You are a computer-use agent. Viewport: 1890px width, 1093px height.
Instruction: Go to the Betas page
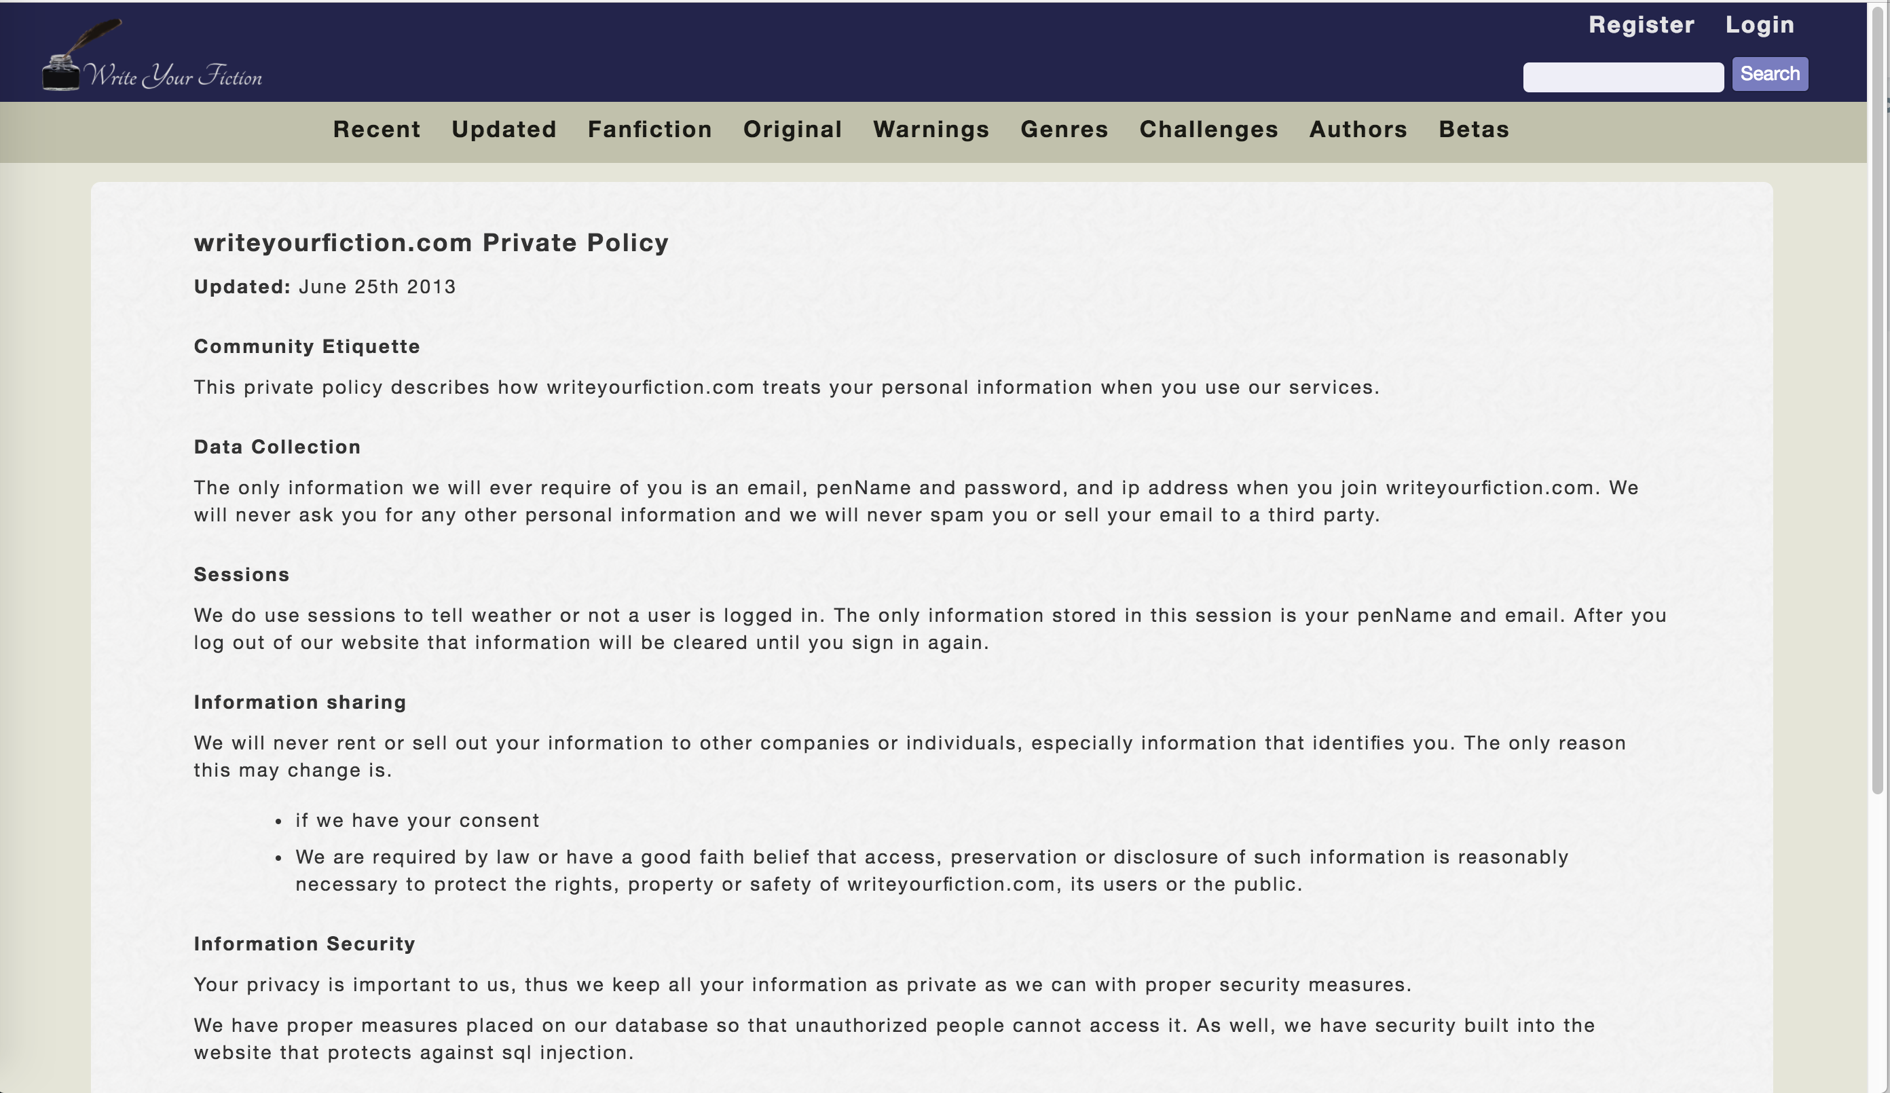click(1473, 129)
